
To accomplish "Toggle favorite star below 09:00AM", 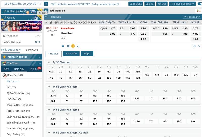I will click(x=52, y=34).
